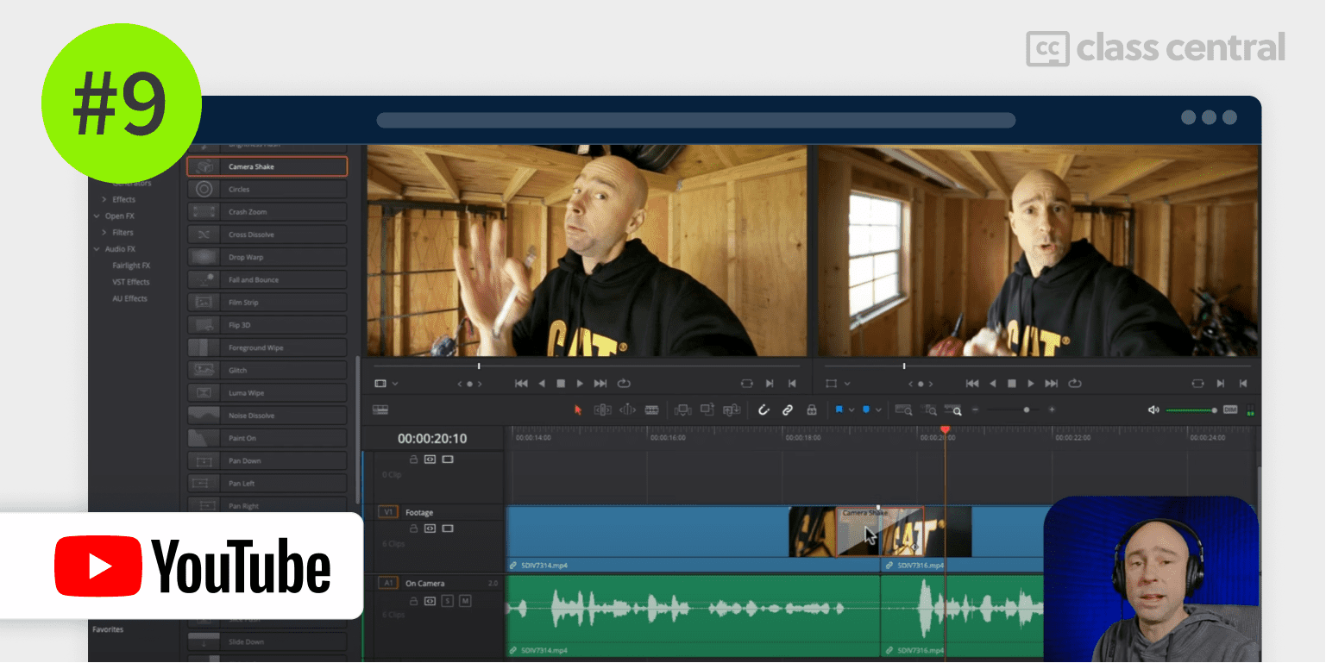Adjust the timeline zoom slider
Viewport: 1326px width, 663px height.
(x=1026, y=410)
